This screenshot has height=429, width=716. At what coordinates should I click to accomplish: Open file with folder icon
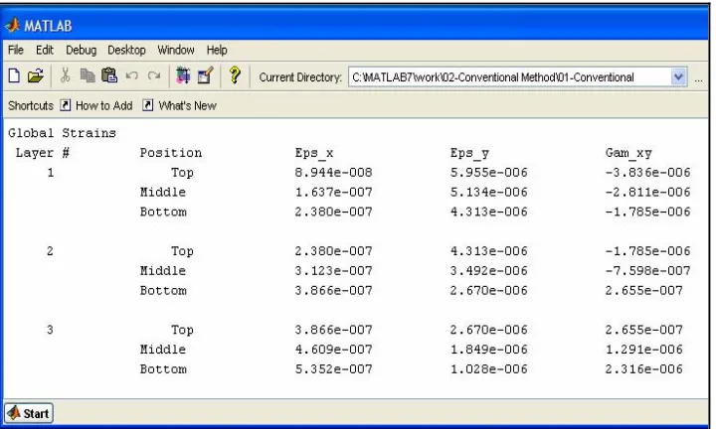pos(35,75)
